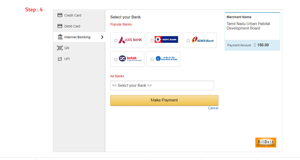Click the UPI transfer arrows icon
This screenshot has width=300, height=160.
[60, 59]
